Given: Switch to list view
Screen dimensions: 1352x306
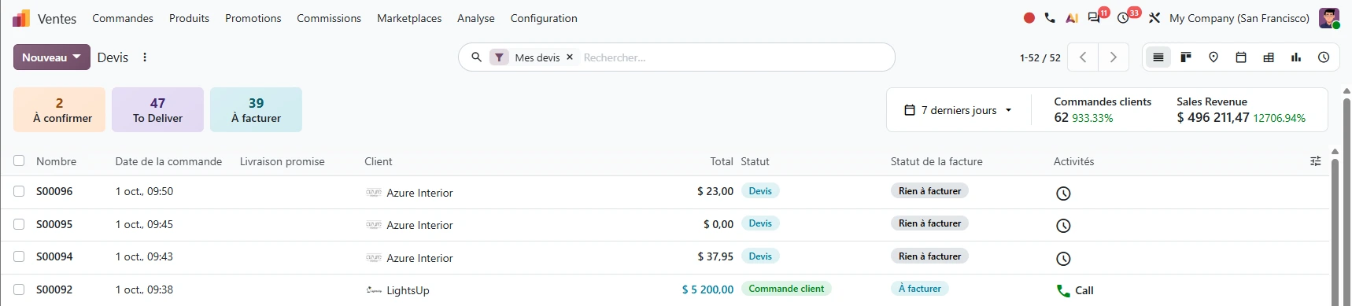Looking at the screenshot, I should tap(1158, 57).
